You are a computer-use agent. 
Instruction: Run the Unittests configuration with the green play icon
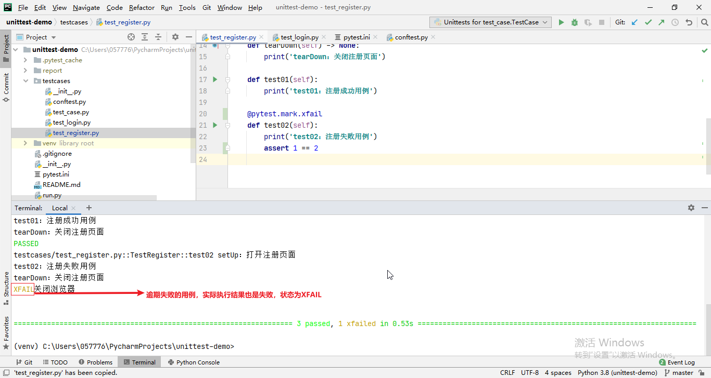click(x=562, y=22)
